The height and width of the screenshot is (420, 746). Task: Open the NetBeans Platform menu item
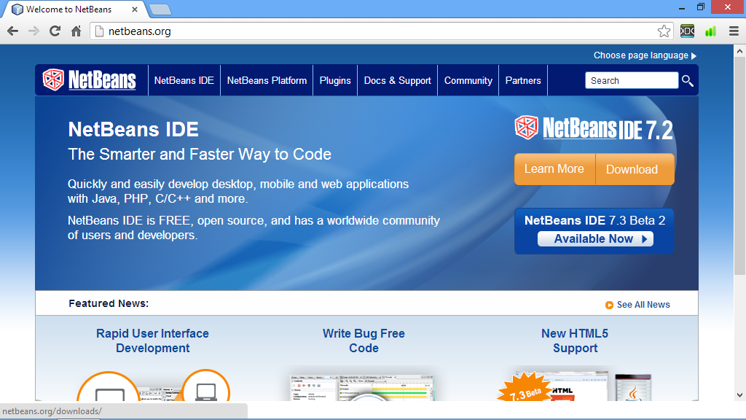click(x=267, y=80)
